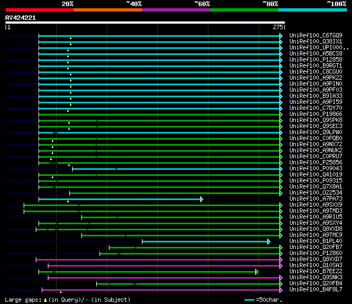Click the UniRef100_B1PL40 label
This screenshot has height=304, width=352.
click(316, 241)
